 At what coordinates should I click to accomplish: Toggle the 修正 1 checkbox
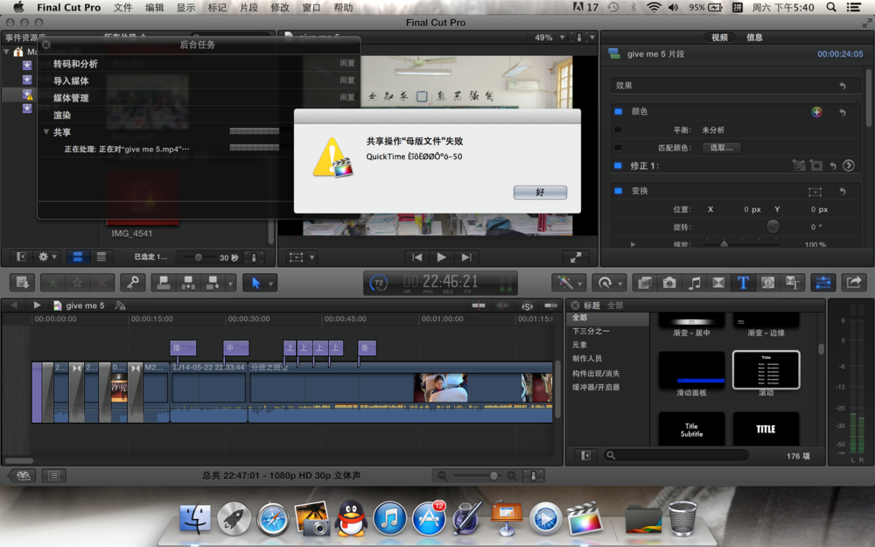point(618,165)
